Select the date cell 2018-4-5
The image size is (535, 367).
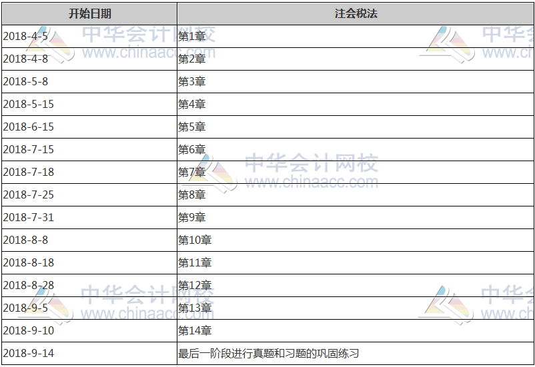click(x=89, y=36)
